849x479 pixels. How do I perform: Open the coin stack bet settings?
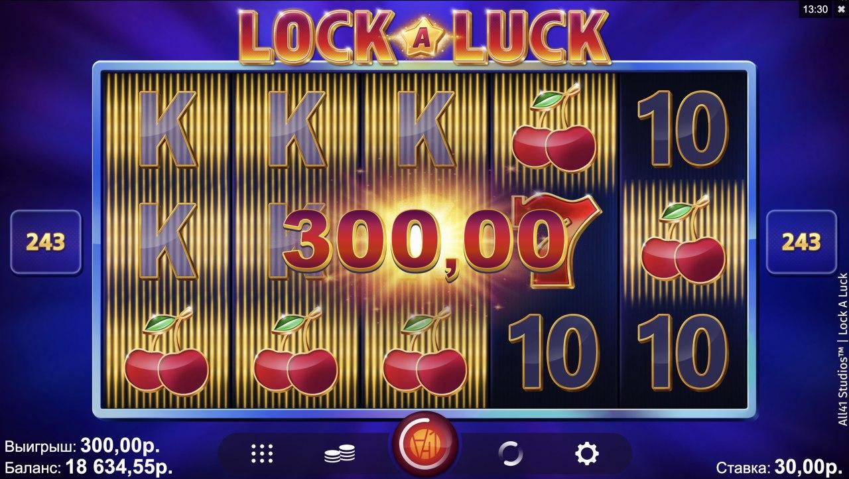(x=339, y=454)
